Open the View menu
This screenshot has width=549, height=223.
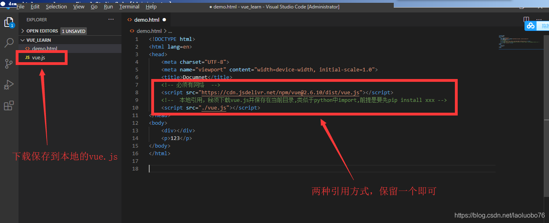pyautogui.click(x=79, y=7)
